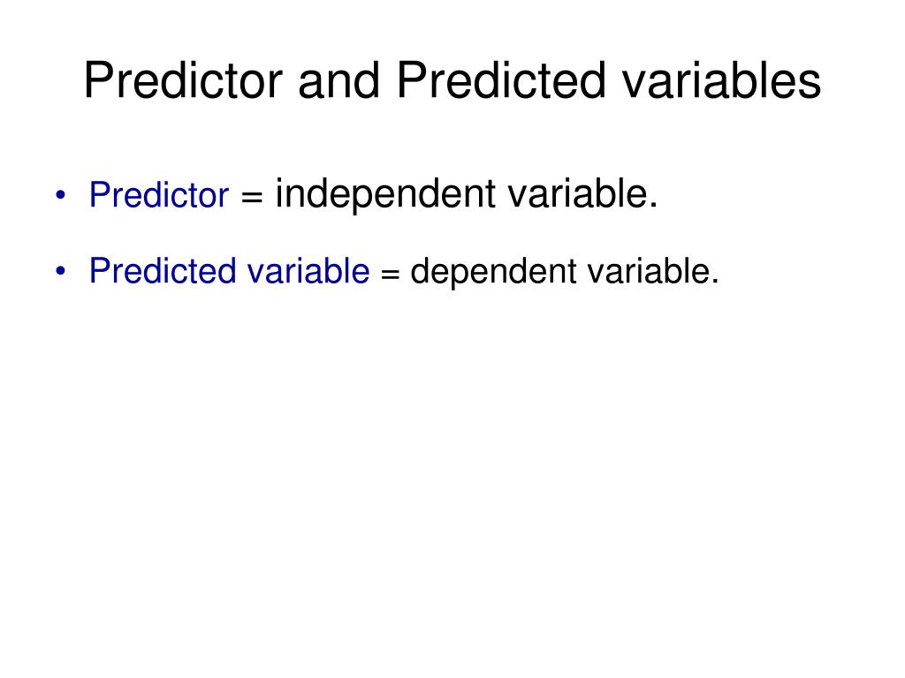Select the word 'Predictor' in the title
The height and width of the screenshot is (678, 905).
tap(184, 80)
